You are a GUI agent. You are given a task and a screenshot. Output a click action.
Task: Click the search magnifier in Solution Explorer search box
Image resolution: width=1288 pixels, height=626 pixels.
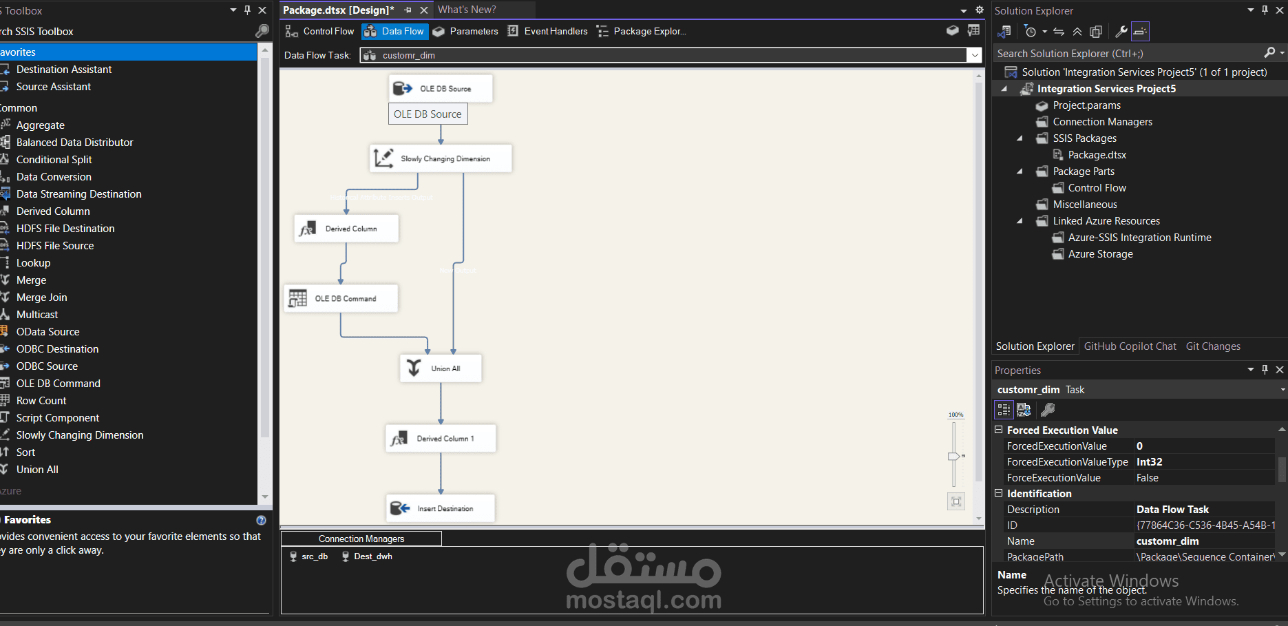coord(1270,53)
